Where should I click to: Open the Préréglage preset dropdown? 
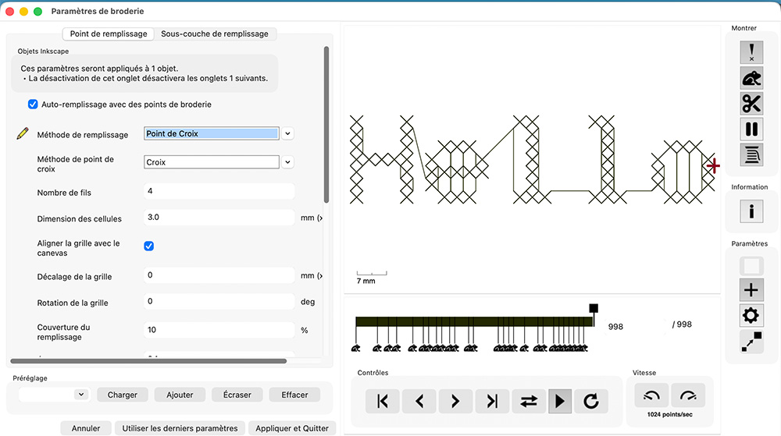[81, 395]
